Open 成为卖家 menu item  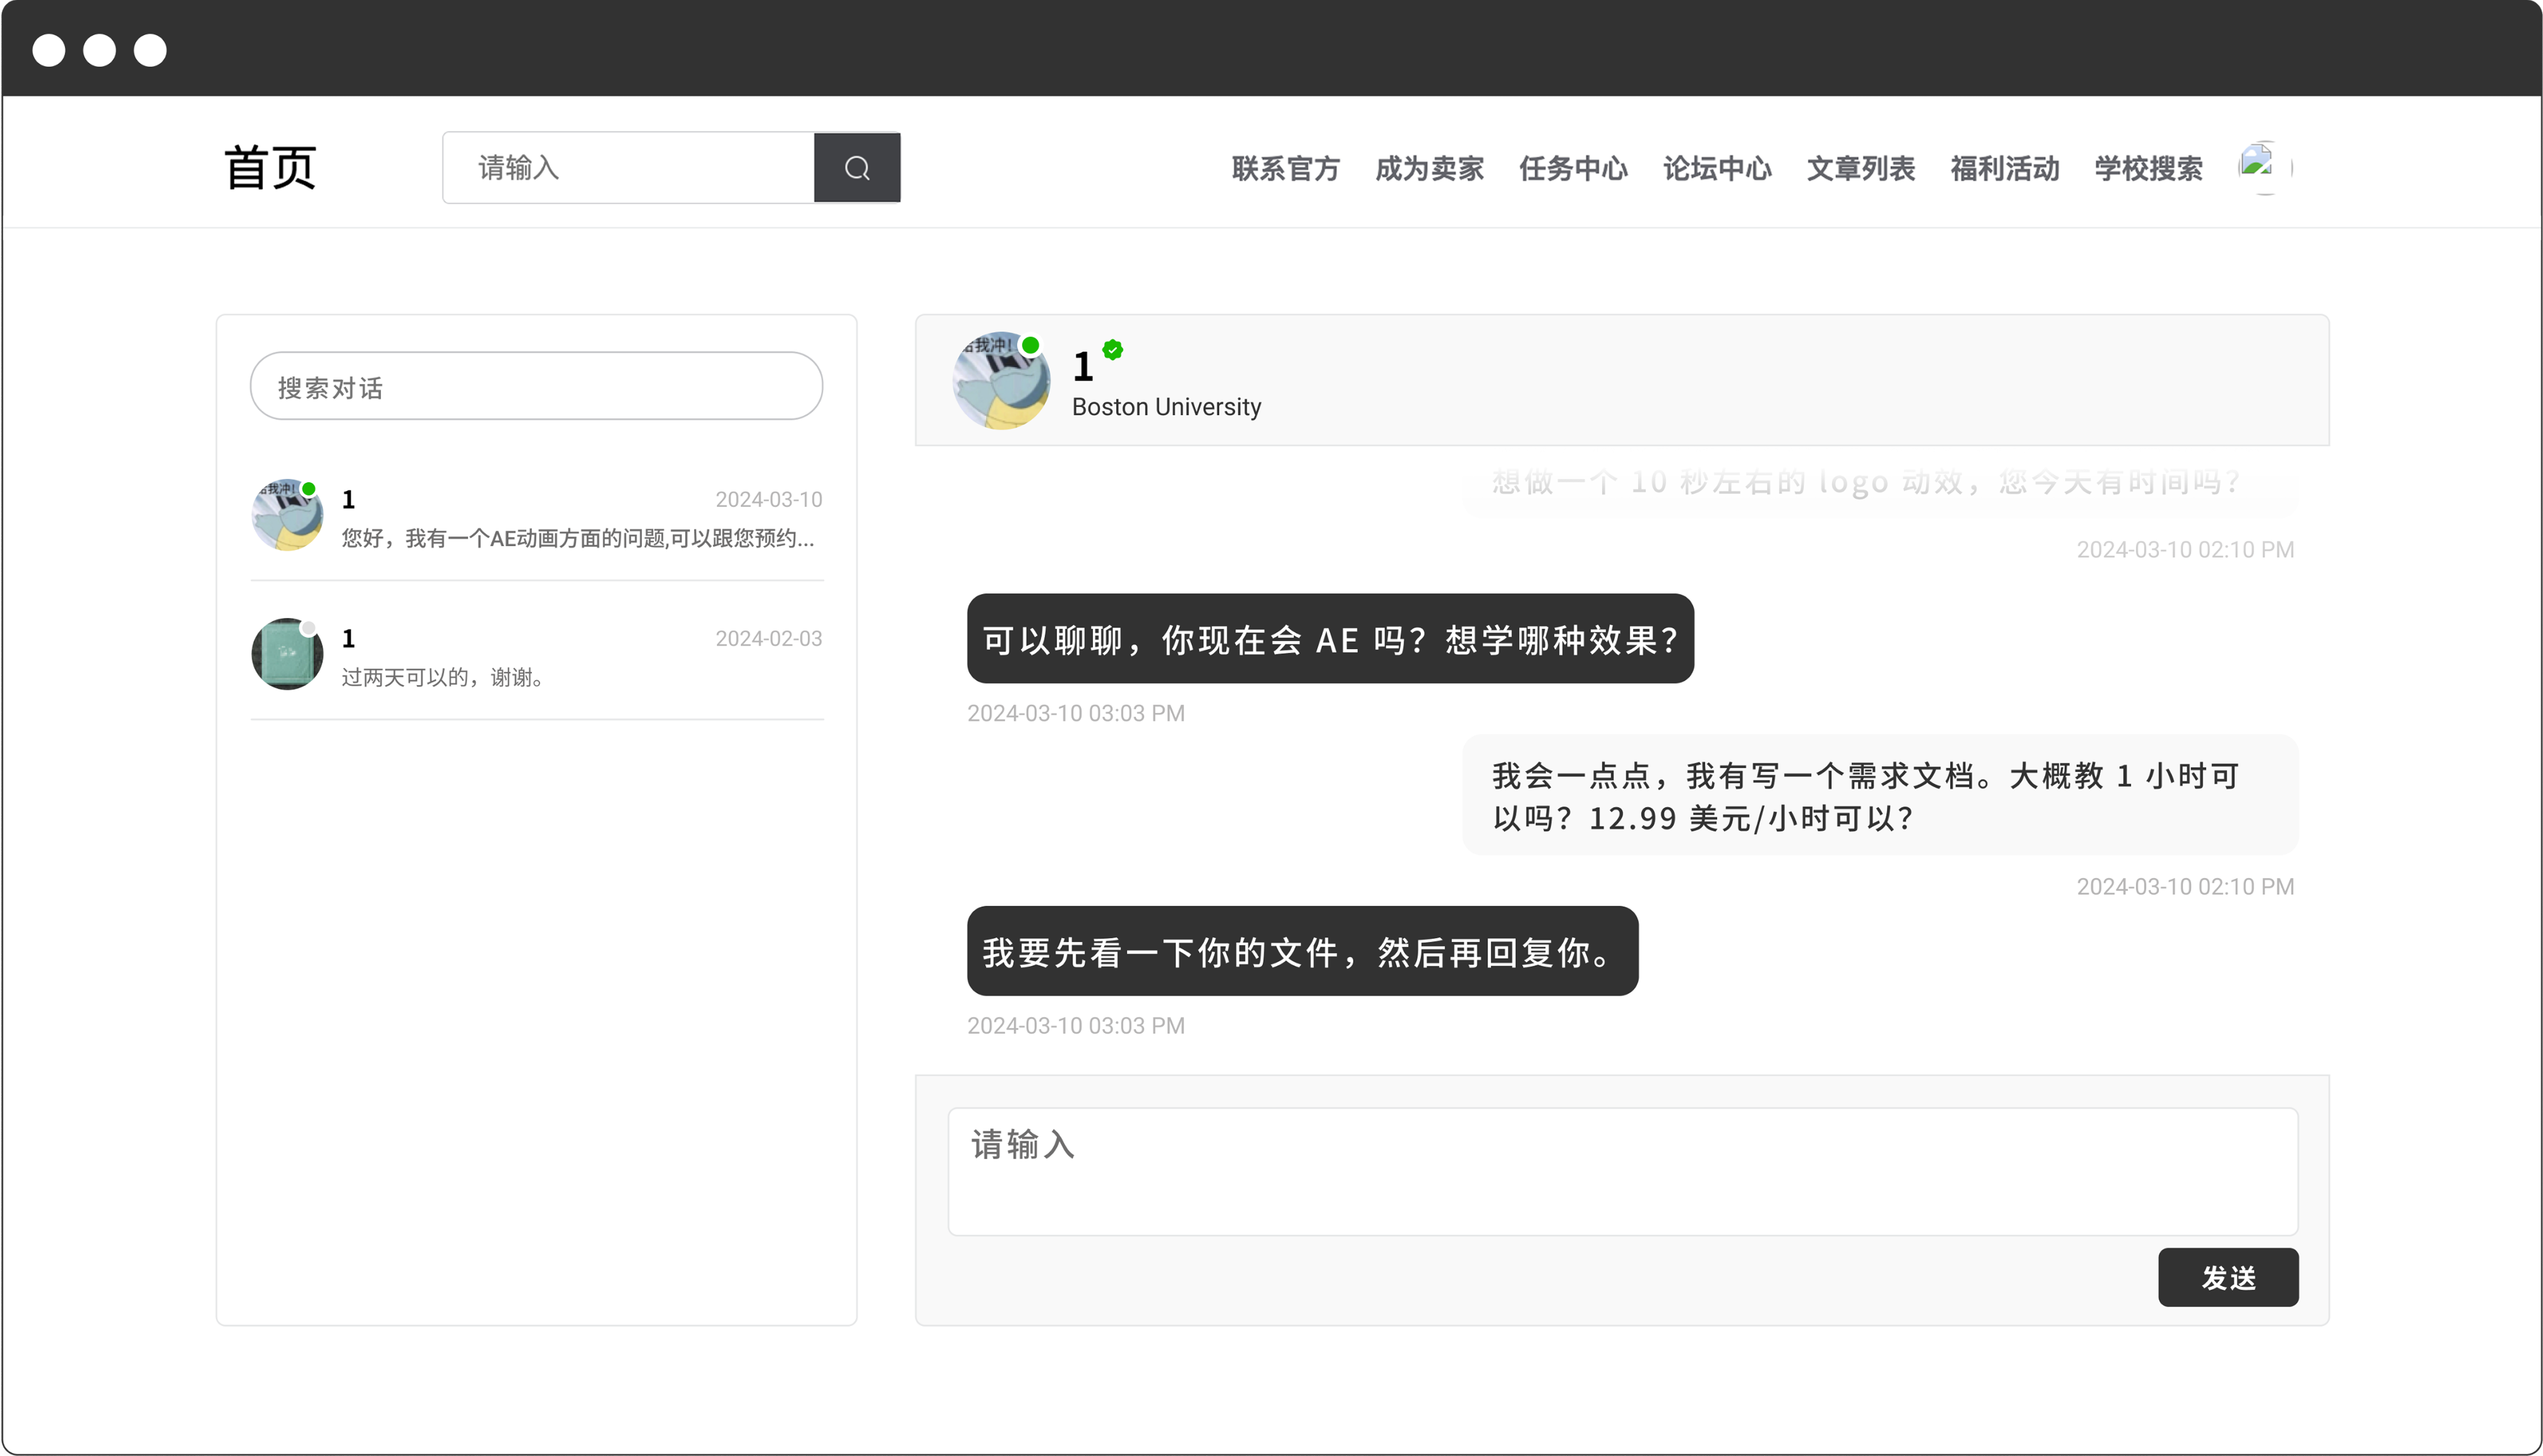click(1429, 168)
